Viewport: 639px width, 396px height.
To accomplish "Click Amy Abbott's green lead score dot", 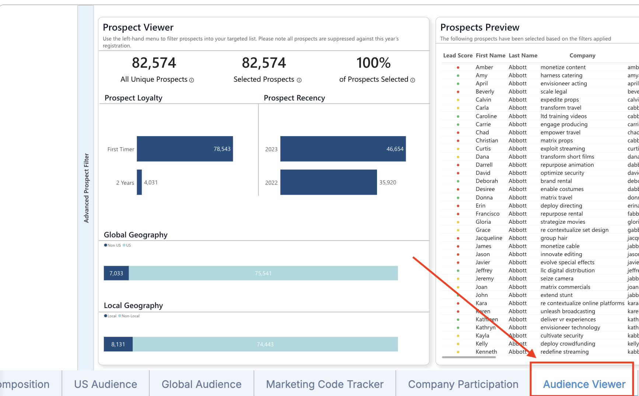I will pos(458,75).
